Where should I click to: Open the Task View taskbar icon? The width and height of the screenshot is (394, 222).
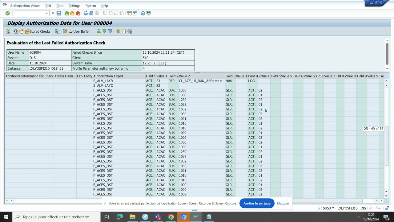coord(107,217)
